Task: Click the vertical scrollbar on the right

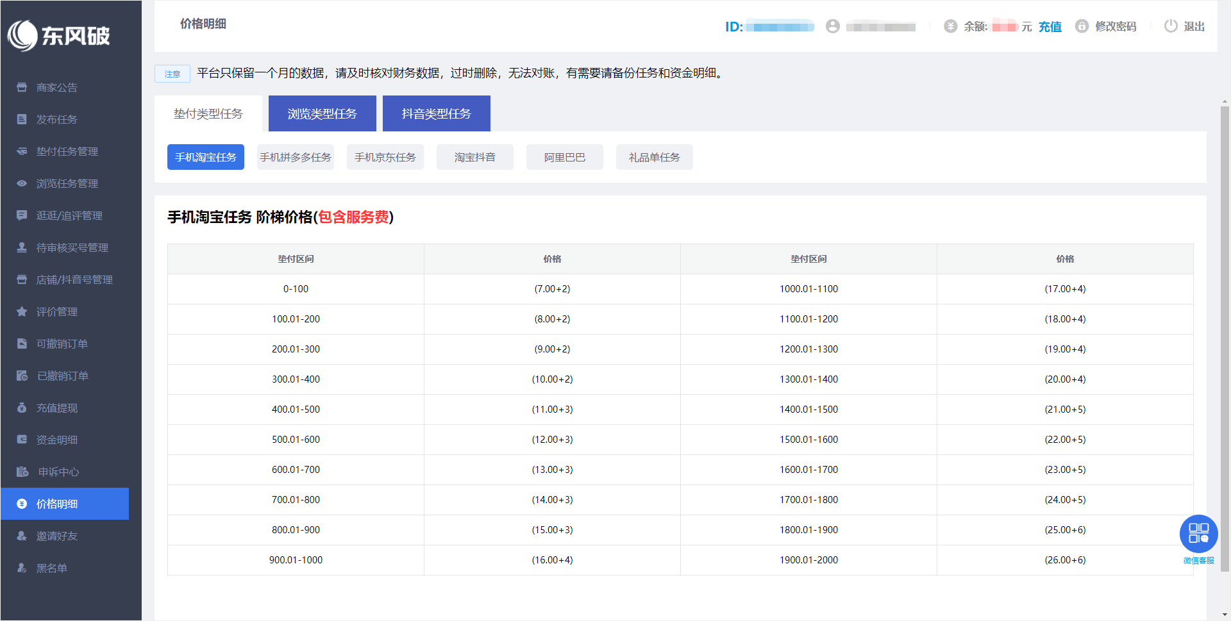Action: pos(1225,338)
